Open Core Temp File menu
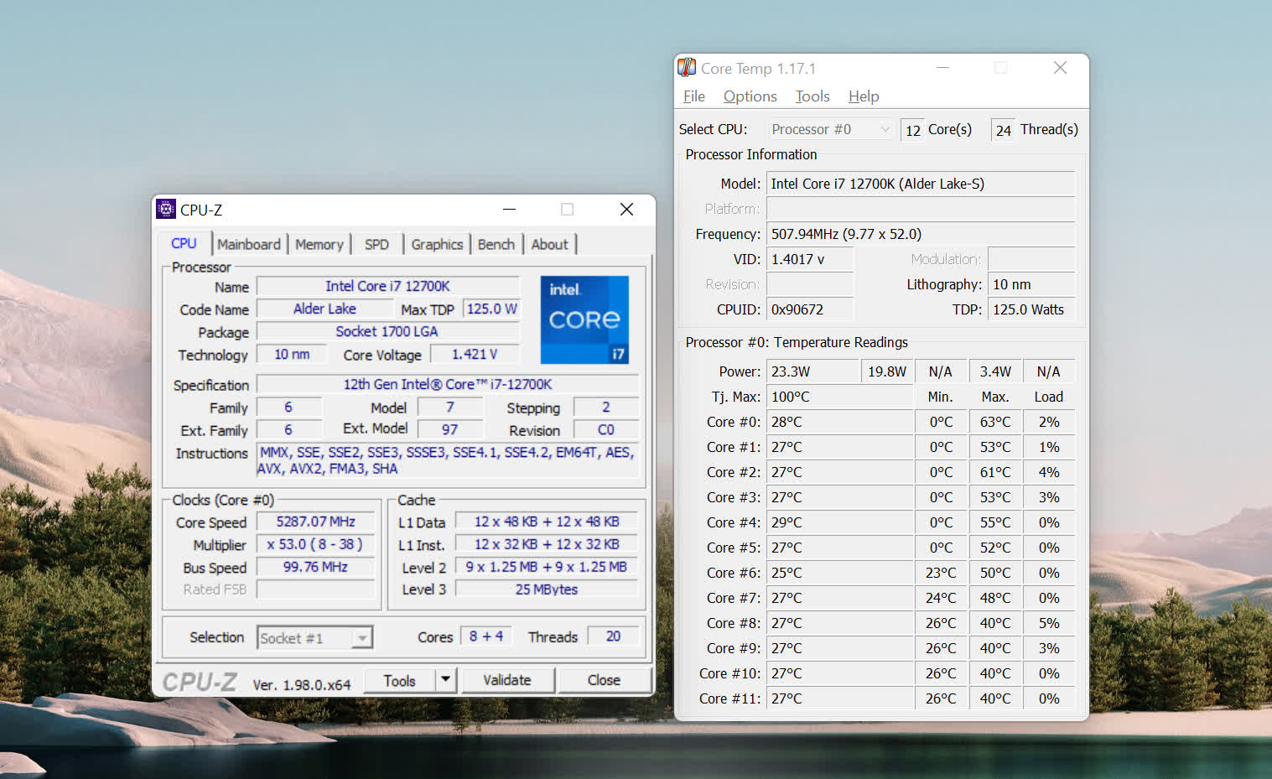This screenshot has width=1272, height=779. point(693,96)
